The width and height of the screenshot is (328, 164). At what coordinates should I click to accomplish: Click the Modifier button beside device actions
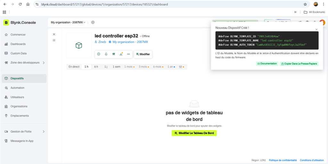pyautogui.click(x=143, y=54)
